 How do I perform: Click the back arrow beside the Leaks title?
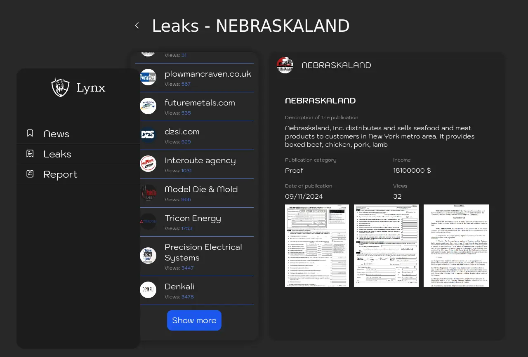[137, 26]
